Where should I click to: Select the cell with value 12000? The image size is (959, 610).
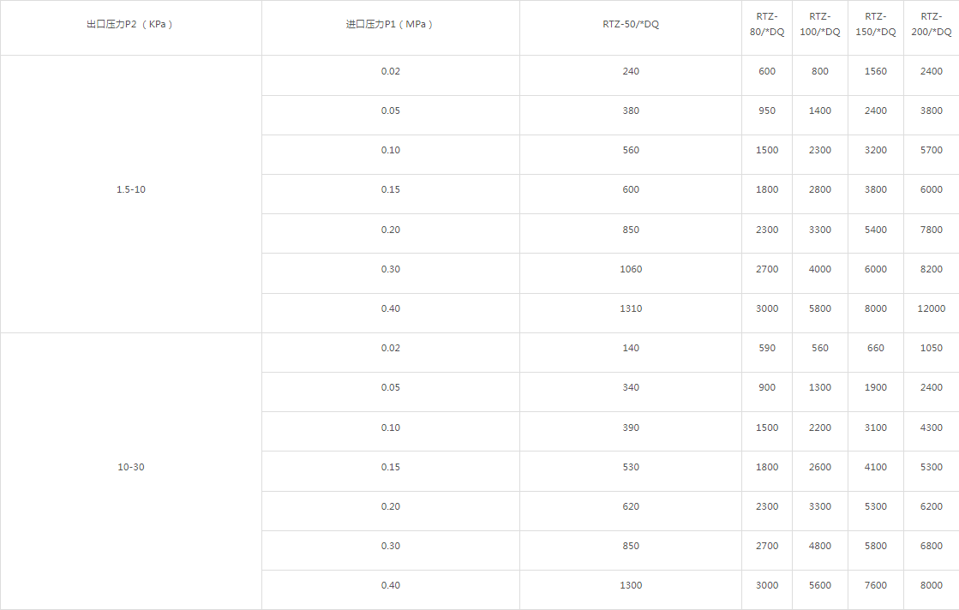tap(932, 308)
